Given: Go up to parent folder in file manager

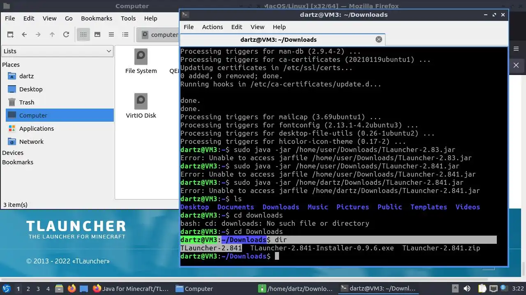Looking at the screenshot, I should tap(52, 35).
